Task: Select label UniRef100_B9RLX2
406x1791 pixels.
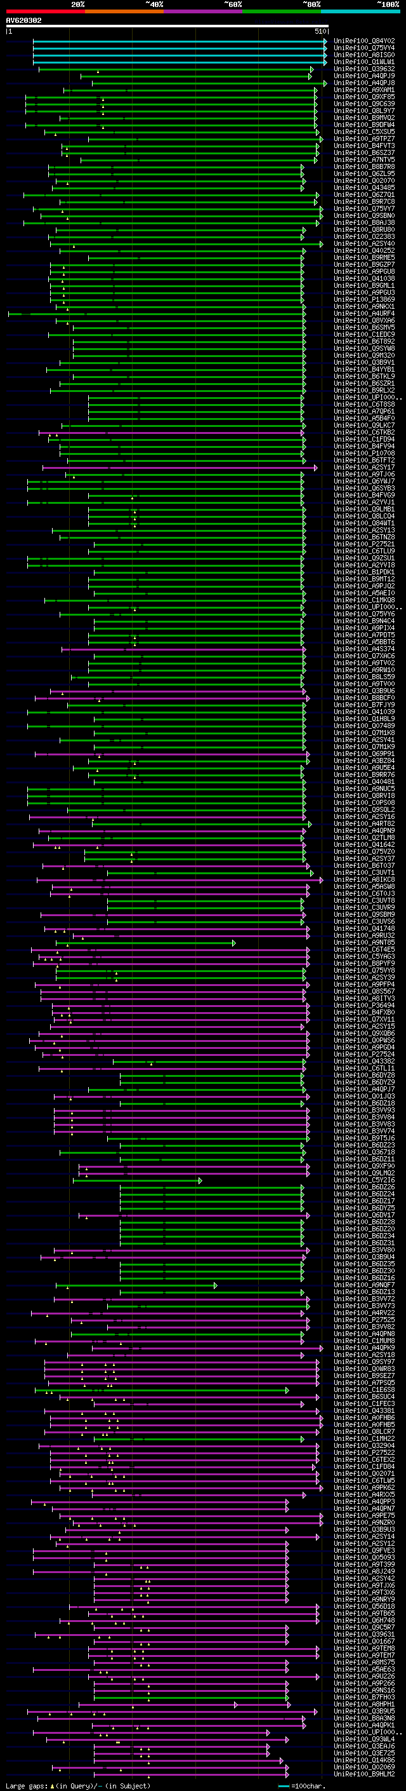Action: (x=363, y=390)
